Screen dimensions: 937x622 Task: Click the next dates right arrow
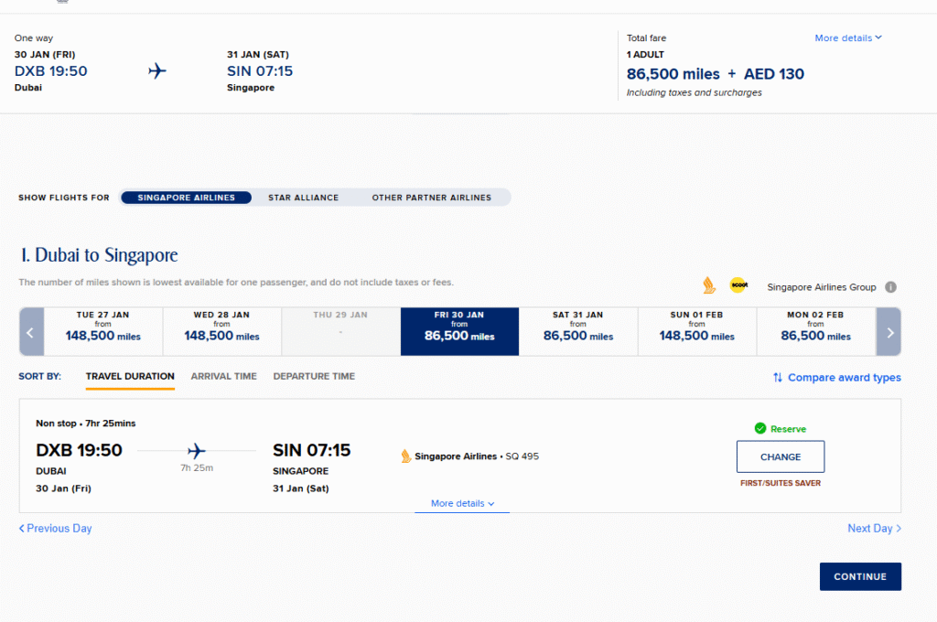[x=889, y=332]
